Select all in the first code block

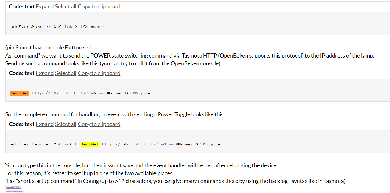click(66, 7)
